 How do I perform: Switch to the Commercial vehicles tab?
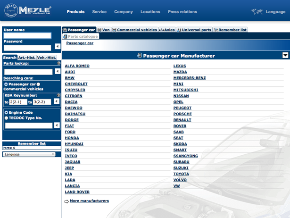(134, 30)
